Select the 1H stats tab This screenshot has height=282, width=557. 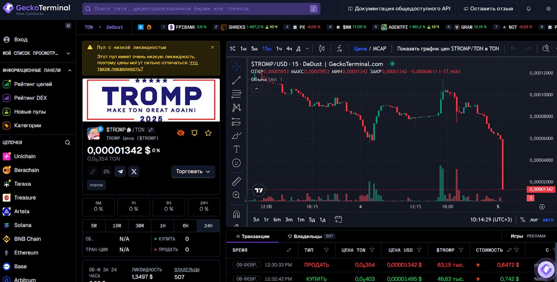coord(163,226)
